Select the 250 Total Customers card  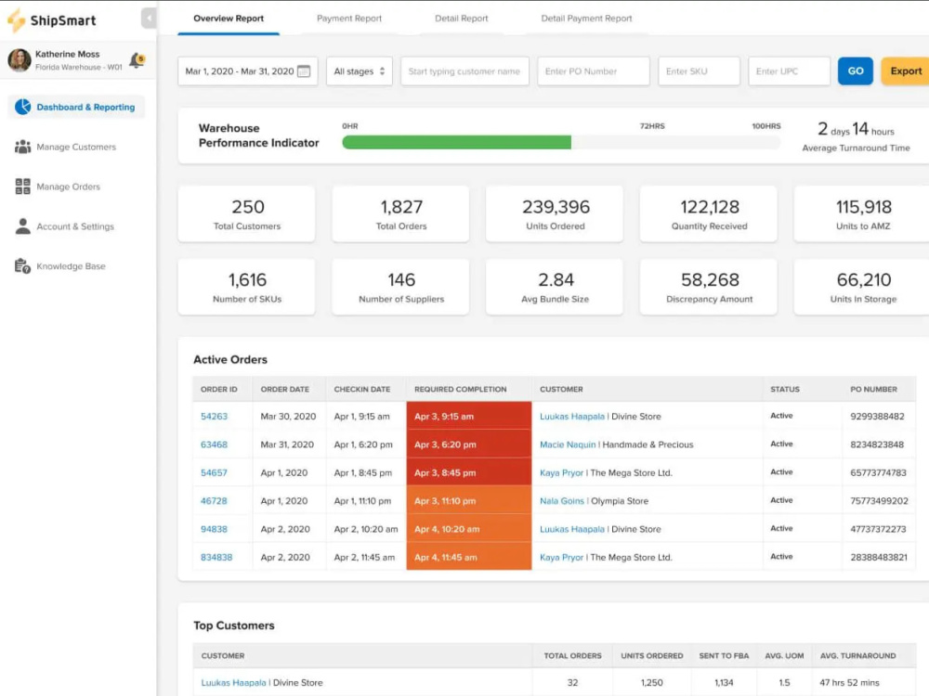click(246, 214)
